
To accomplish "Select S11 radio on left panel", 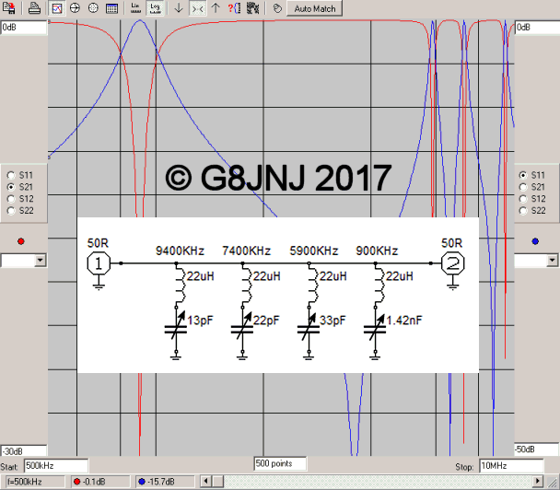I will point(11,174).
